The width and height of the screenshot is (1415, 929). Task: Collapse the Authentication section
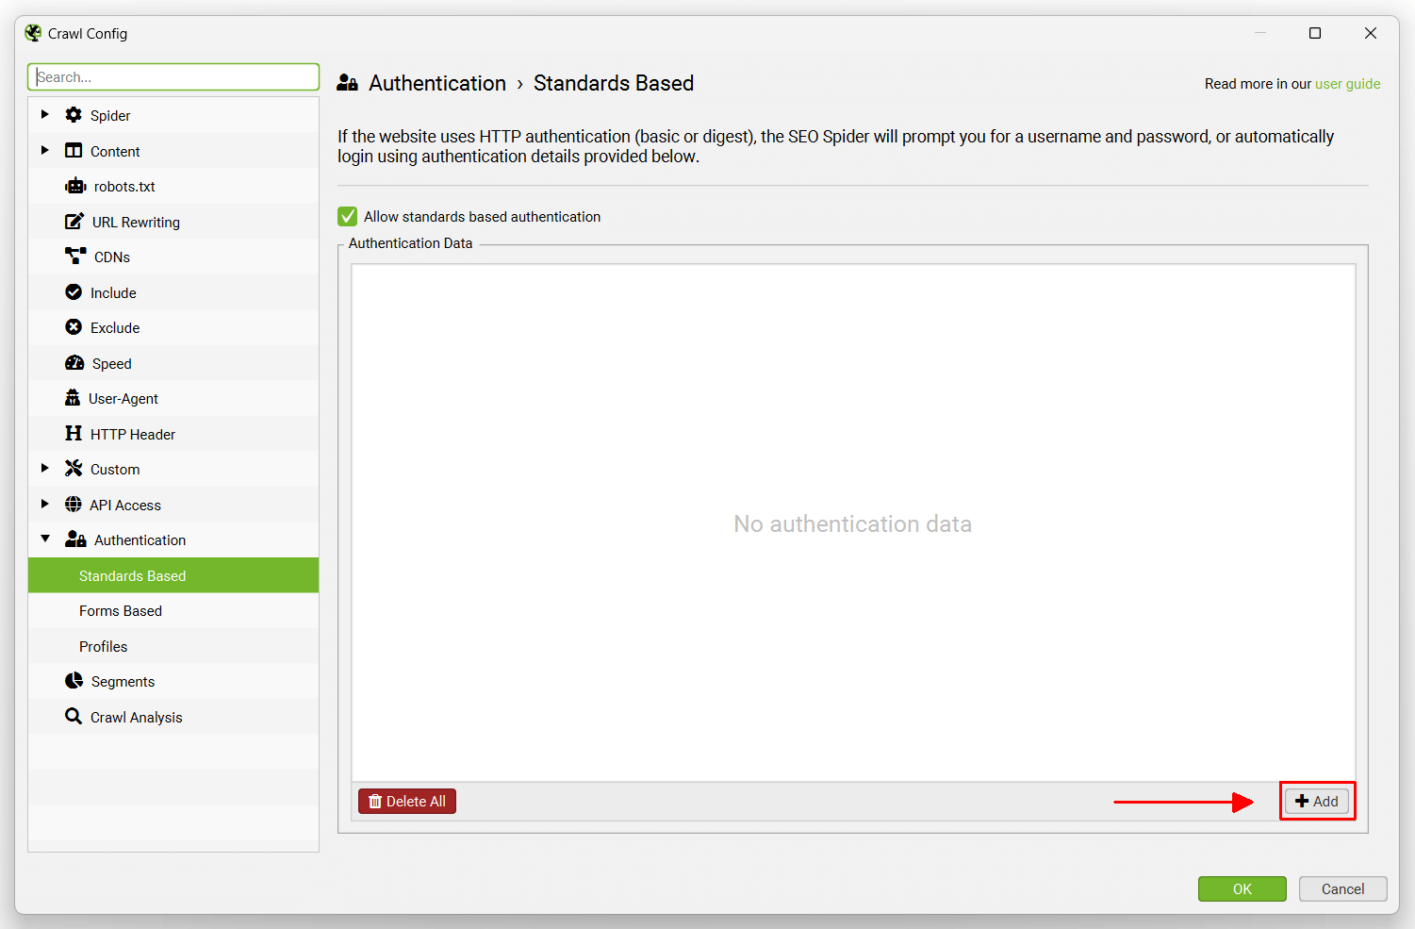tap(44, 539)
